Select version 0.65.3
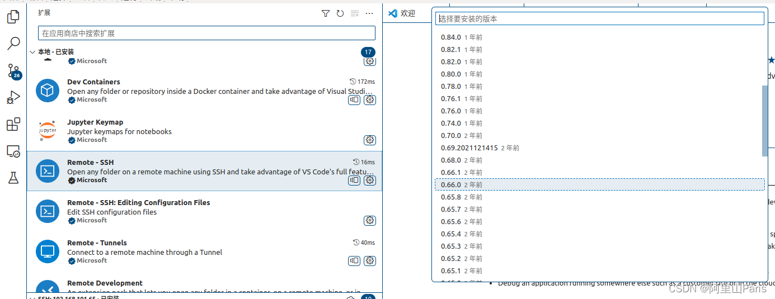Screen dimensions: 775x299 coord(599,246)
